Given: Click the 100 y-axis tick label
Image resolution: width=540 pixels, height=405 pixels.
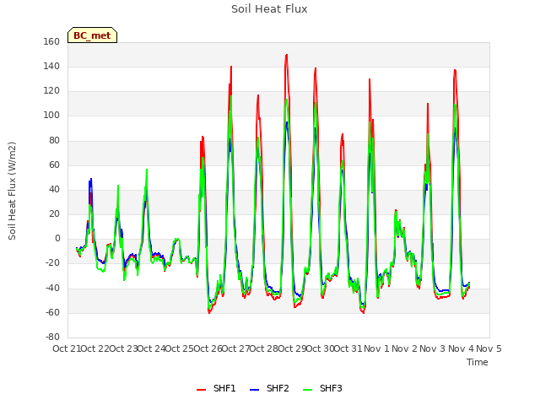Looking at the screenshot, I should [x=51, y=116].
